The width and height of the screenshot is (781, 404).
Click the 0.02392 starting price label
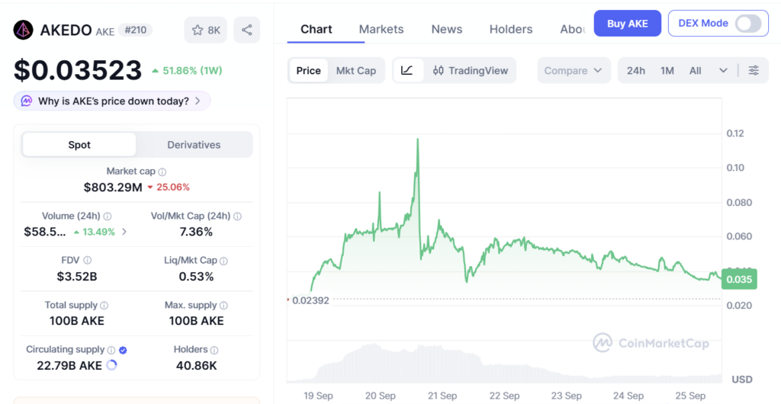tap(310, 300)
